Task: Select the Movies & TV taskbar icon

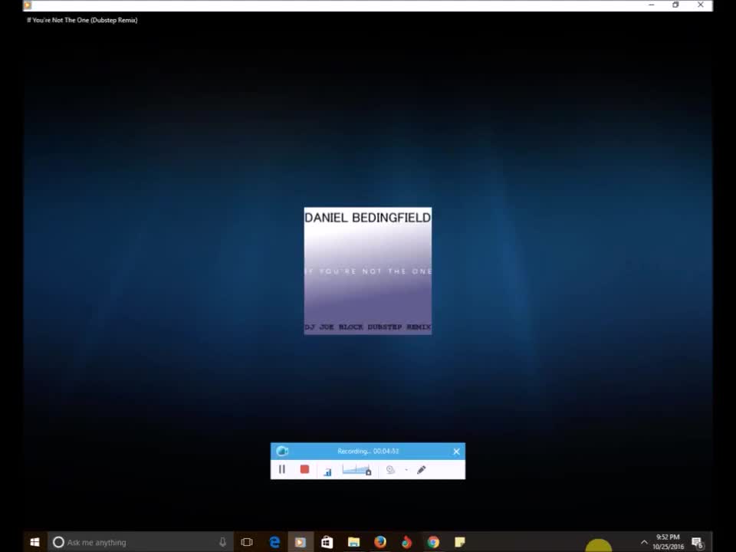Action: tap(300, 542)
